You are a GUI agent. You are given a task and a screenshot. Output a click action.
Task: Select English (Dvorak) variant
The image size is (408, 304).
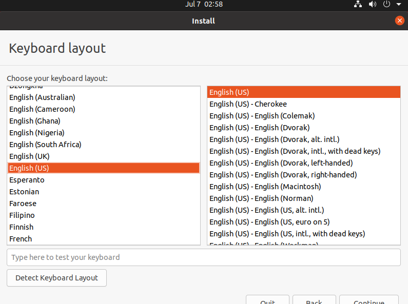[259, 128]
